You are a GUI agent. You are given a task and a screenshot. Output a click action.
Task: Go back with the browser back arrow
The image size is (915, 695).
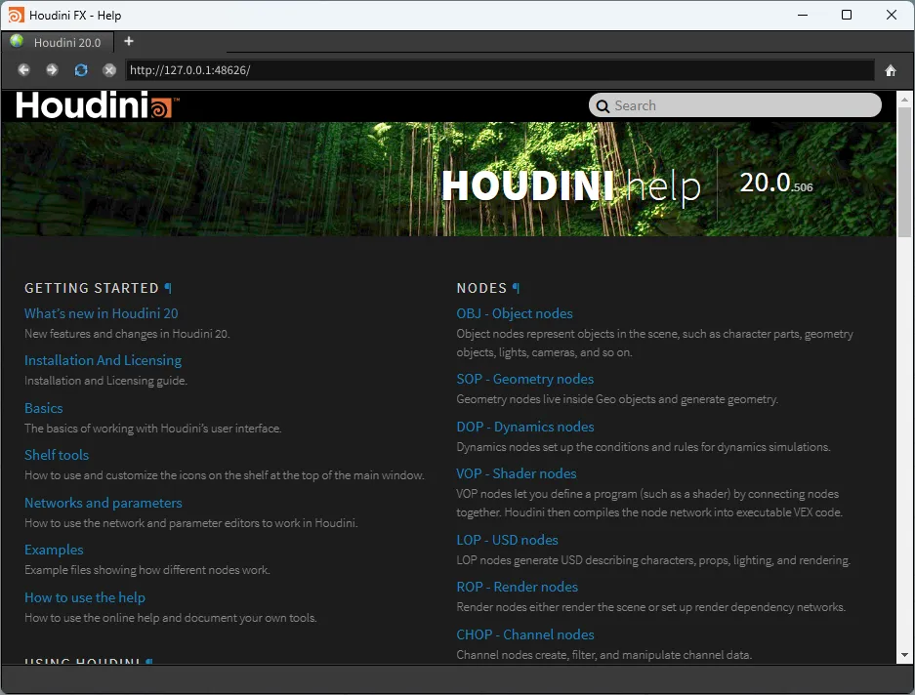coord(23,70)
